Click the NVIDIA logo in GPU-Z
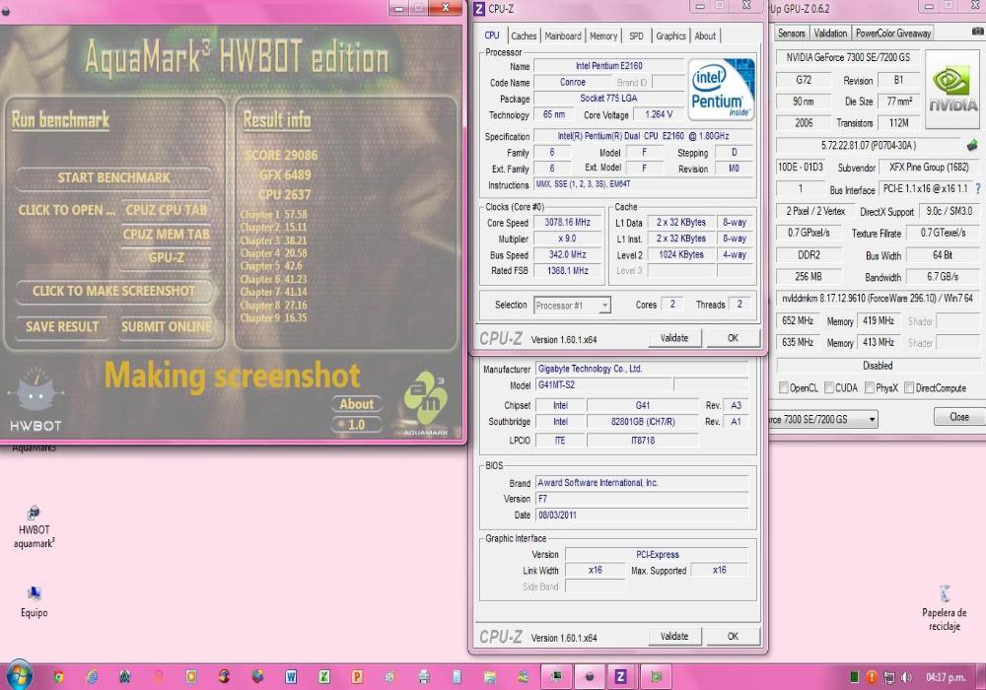 tap(952, 90)
